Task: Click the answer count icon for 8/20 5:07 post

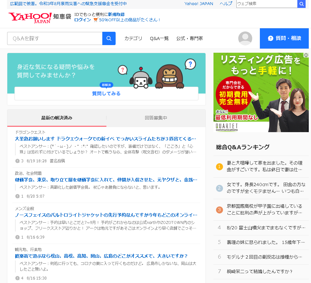Action: [x=17, y=196]
